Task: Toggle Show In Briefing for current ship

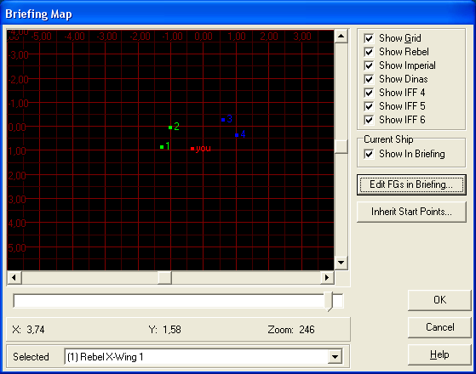Action: (369, 154)
